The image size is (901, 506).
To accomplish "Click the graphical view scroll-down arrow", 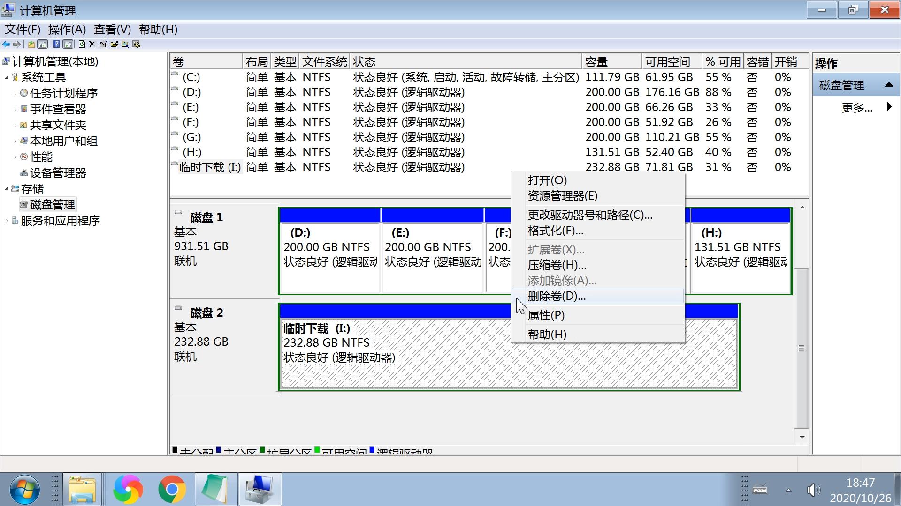I will click(802, 437).
